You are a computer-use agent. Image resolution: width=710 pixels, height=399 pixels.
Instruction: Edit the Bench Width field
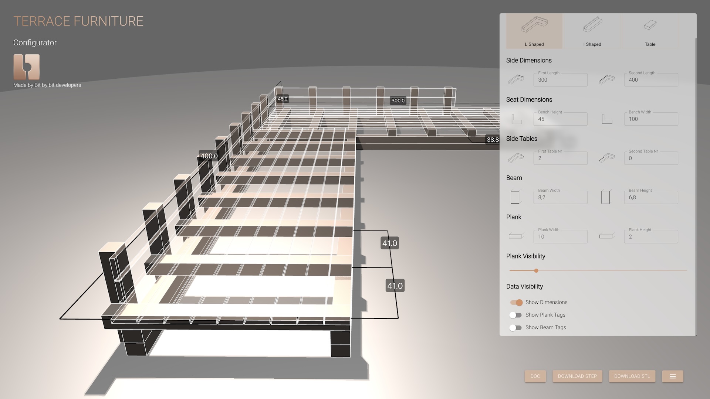[651, 119]
